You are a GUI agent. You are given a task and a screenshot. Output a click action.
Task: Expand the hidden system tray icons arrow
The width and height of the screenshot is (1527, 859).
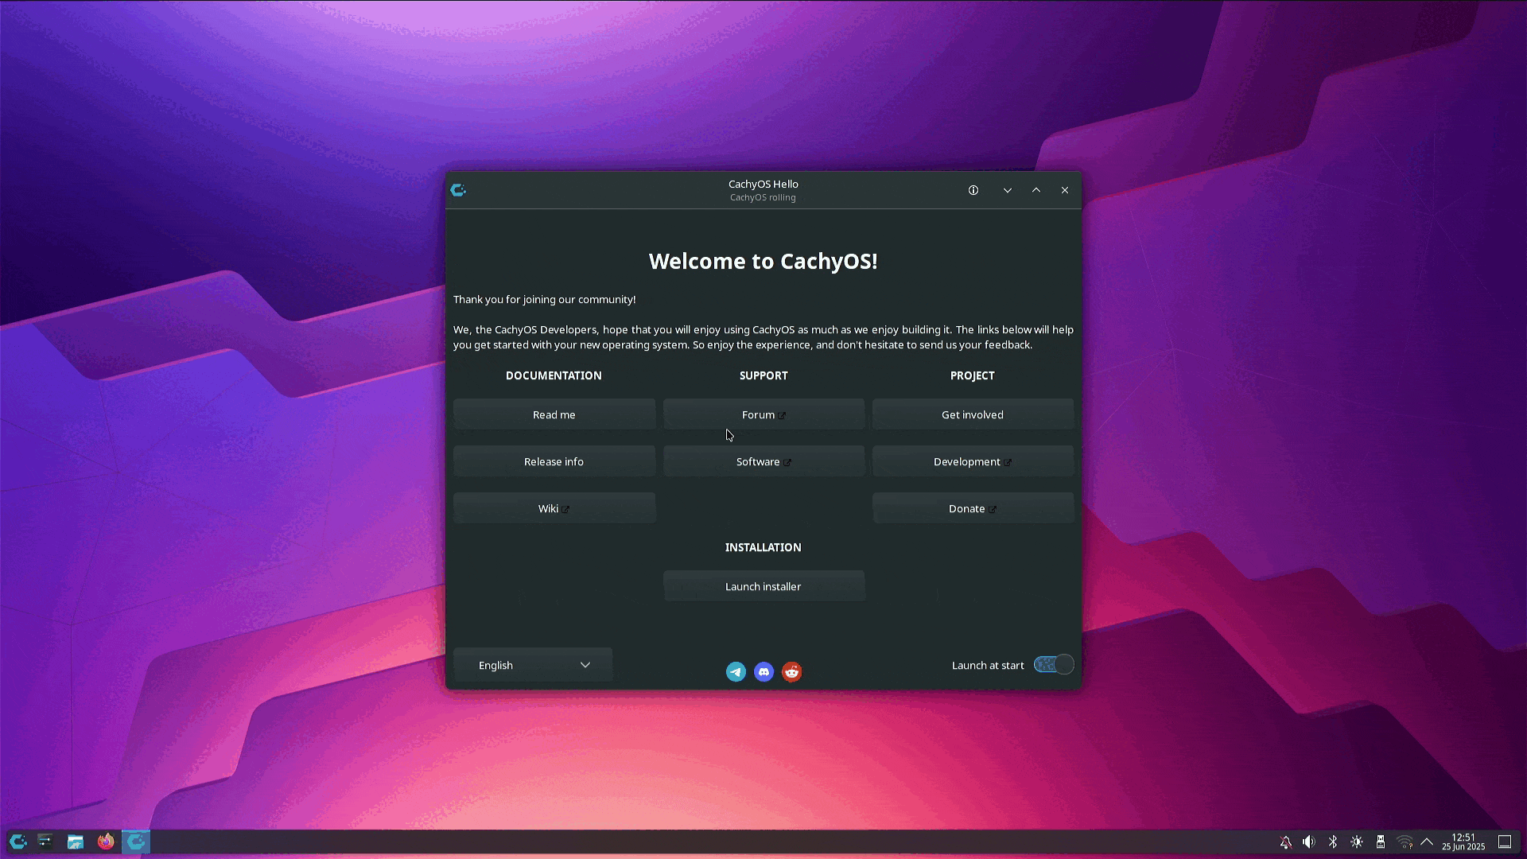[1427, 842]
